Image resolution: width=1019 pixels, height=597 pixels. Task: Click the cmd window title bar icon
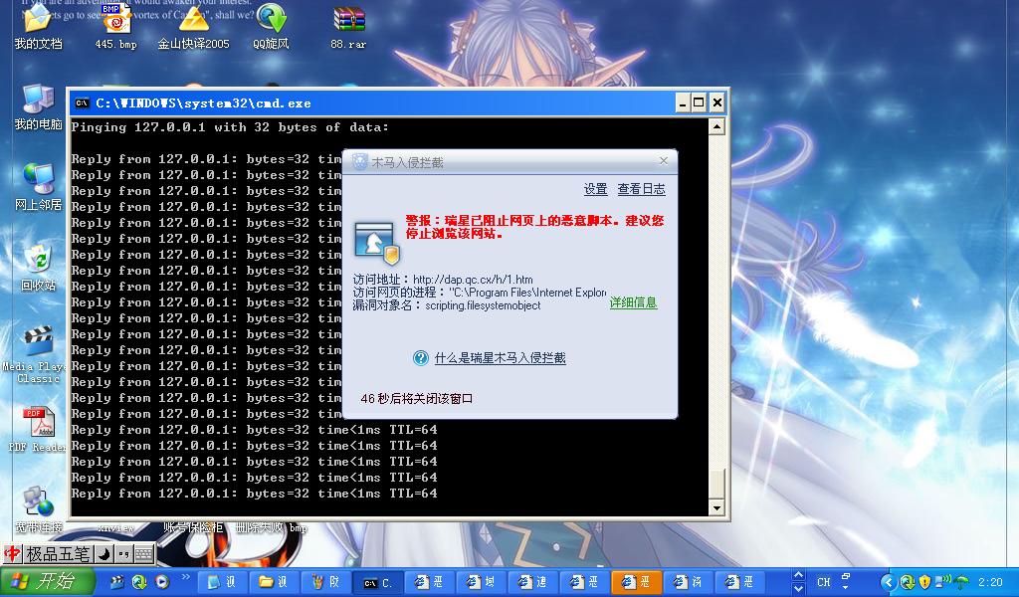click(82, 102)
